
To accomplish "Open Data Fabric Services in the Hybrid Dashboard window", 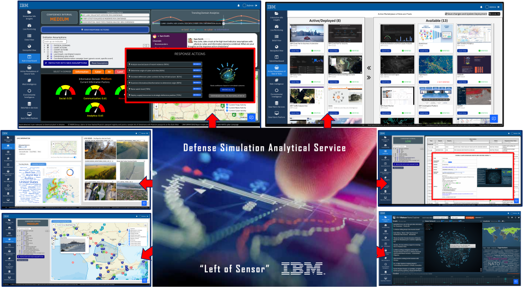I will 30,105.
